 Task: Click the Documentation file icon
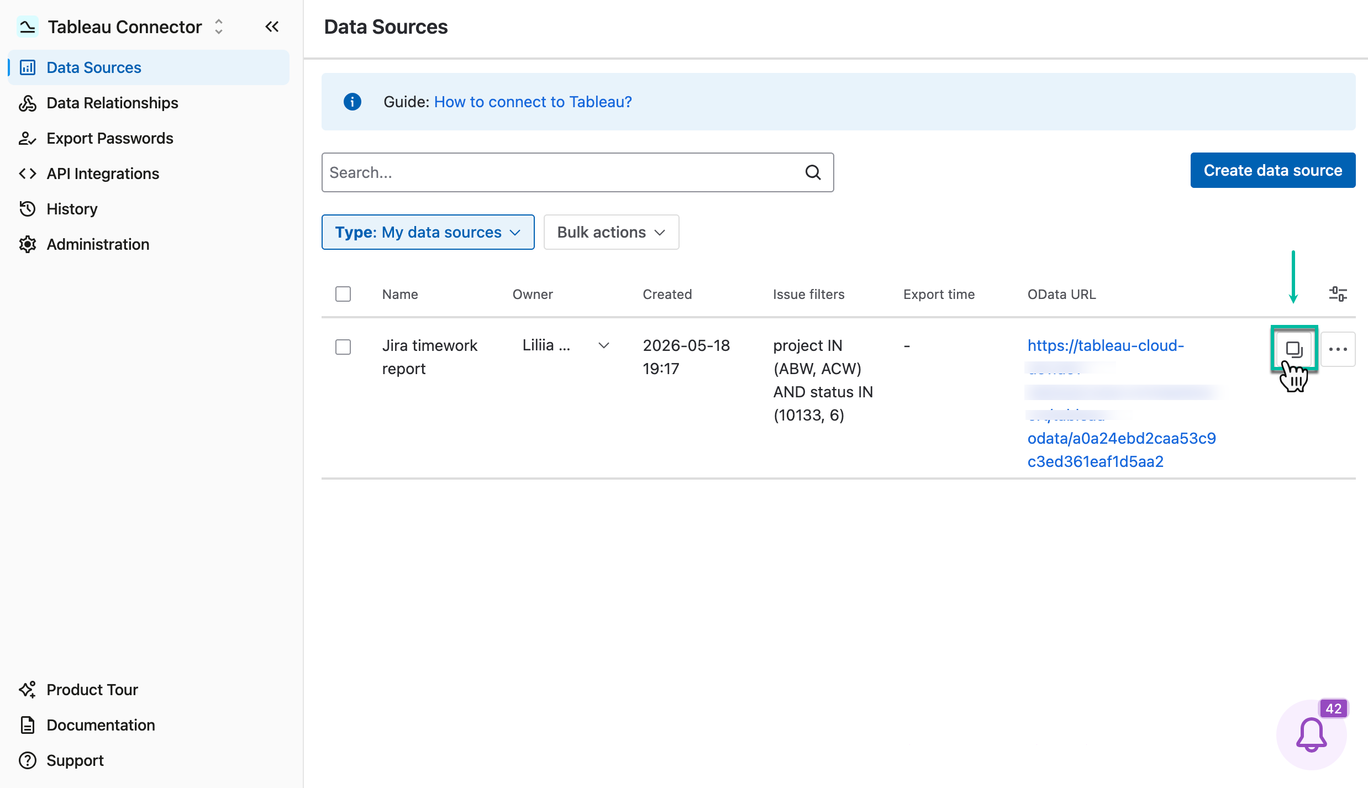coord(28,725)
